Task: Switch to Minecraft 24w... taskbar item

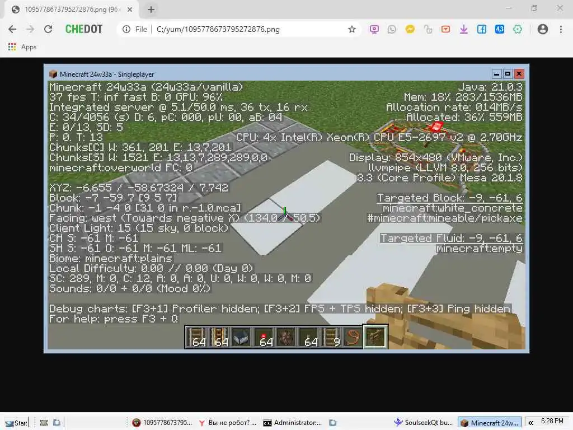Action: (x=490, y=423)
